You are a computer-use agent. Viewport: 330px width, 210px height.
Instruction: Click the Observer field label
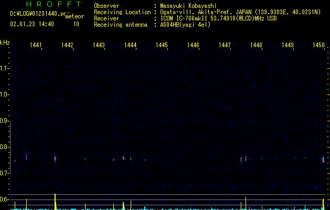point(107,6)
